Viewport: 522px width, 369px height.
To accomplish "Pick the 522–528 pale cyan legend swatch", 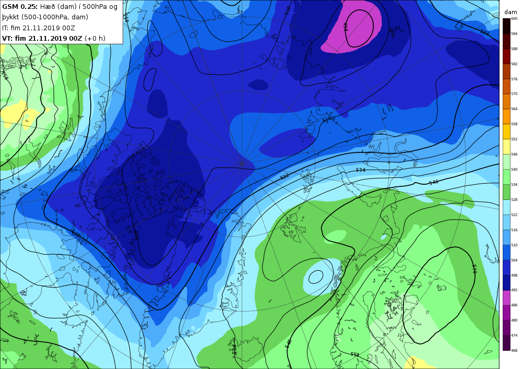I will [x=506, y=207].
